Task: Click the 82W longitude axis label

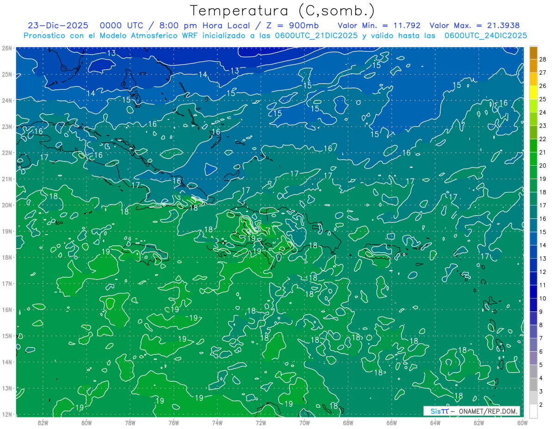Action: (43, 423)
